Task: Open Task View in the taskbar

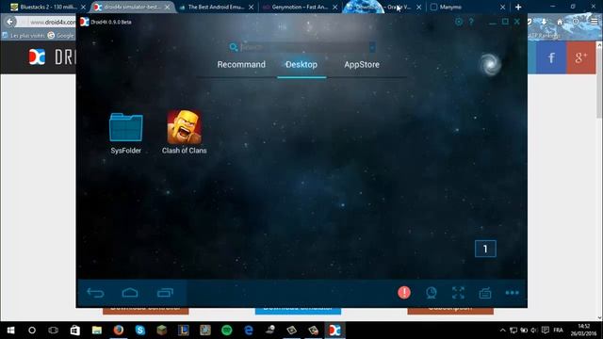Action: click(53, 331)
